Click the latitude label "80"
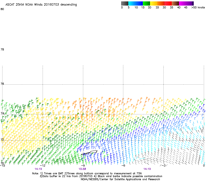This screenshot has height=181, width=206. [x=2, y=9]
